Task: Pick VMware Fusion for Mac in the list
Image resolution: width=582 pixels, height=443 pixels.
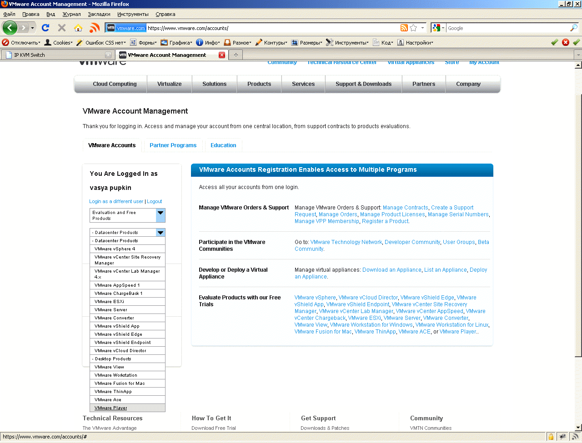Action: (127, 383)
